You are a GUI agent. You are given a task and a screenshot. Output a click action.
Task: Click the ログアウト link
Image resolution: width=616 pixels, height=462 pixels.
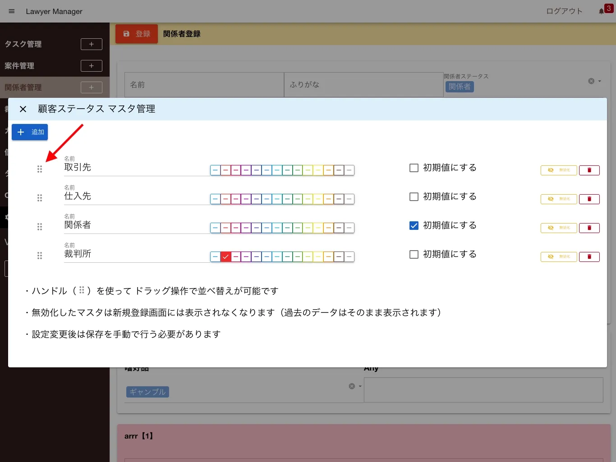tap(564, 11)
